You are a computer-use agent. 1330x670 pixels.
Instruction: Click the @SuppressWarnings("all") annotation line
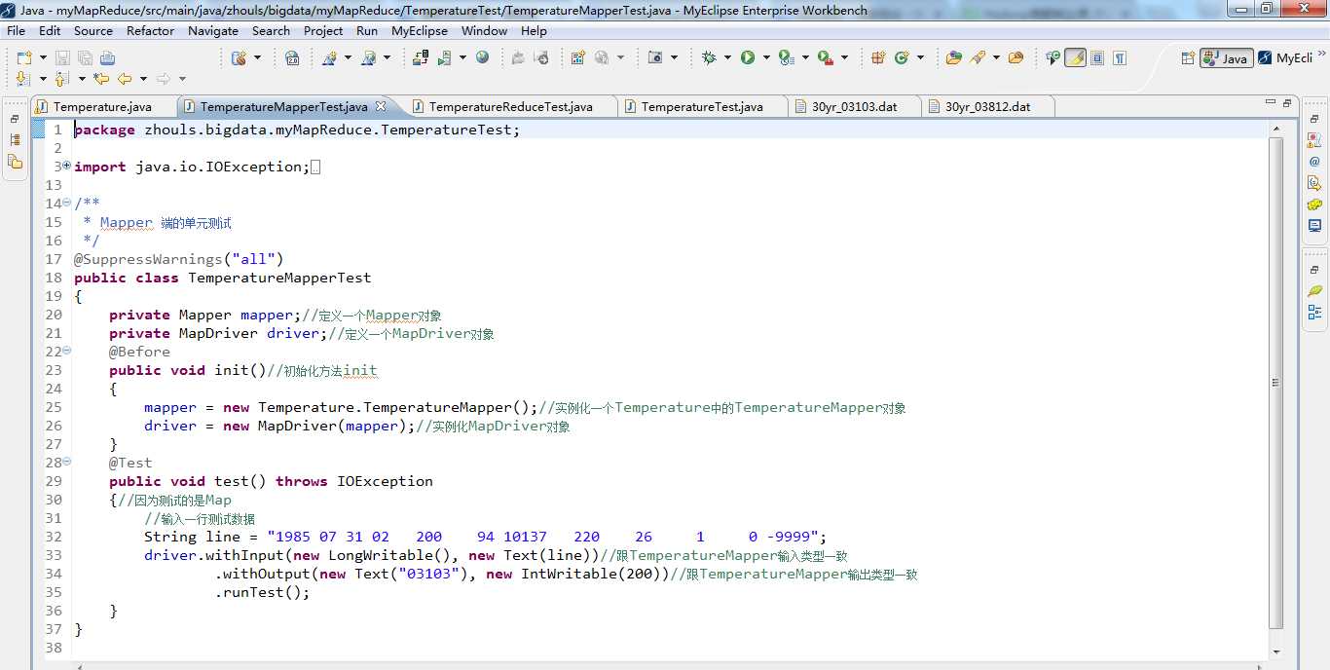tap(178, 259)
